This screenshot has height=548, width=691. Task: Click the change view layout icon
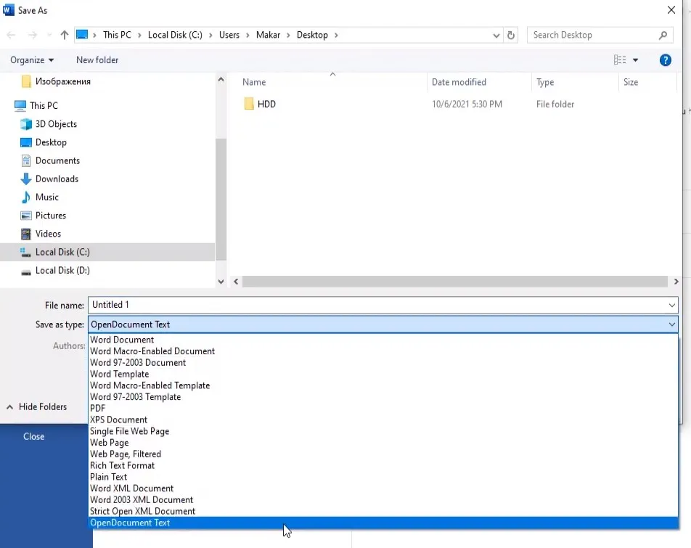[x=619, y=60]
